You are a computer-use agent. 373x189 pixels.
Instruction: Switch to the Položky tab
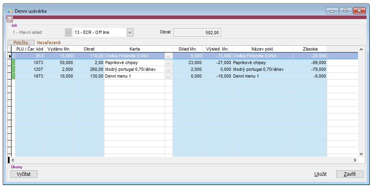(x=20, y=42)
